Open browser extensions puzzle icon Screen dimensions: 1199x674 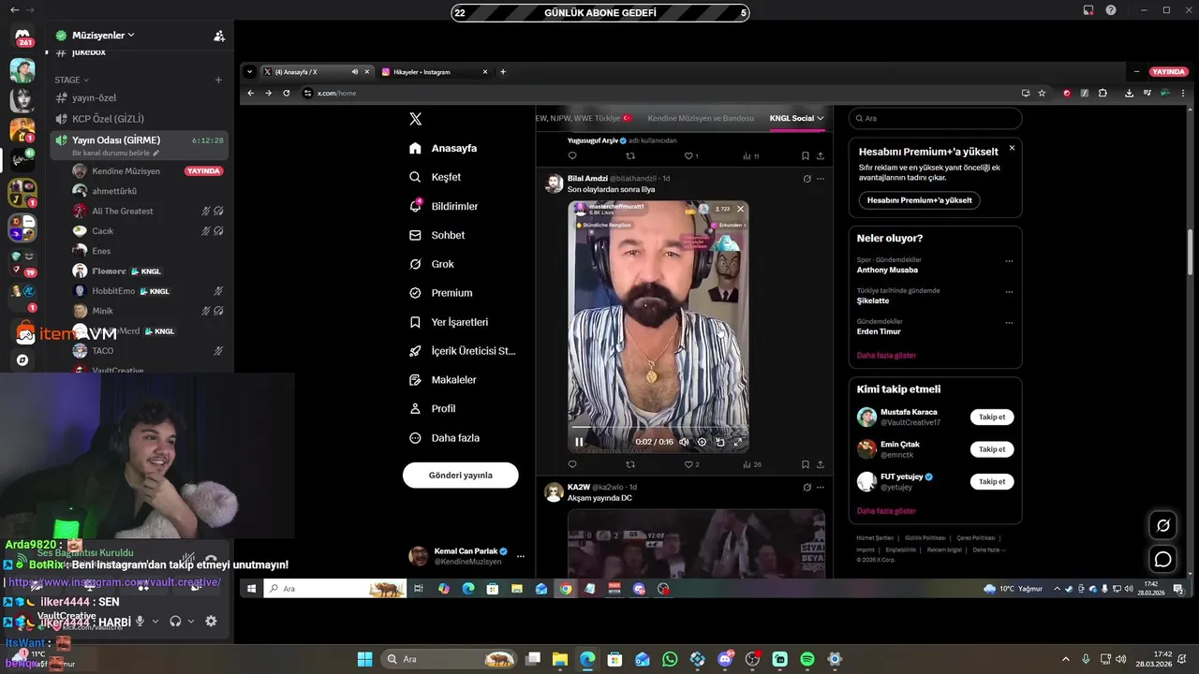[x=1103, y=93]
